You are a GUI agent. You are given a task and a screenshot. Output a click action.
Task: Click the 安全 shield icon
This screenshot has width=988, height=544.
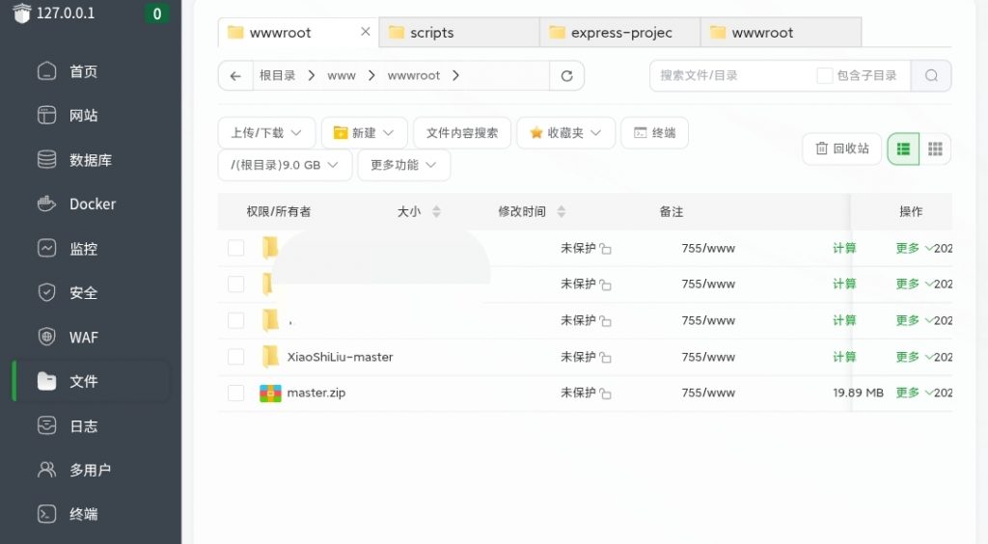tap(46, 292)
